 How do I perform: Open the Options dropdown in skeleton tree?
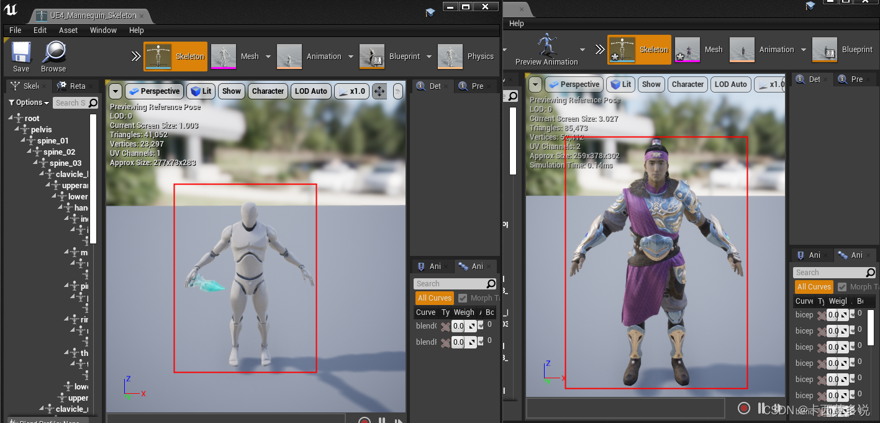29,102
